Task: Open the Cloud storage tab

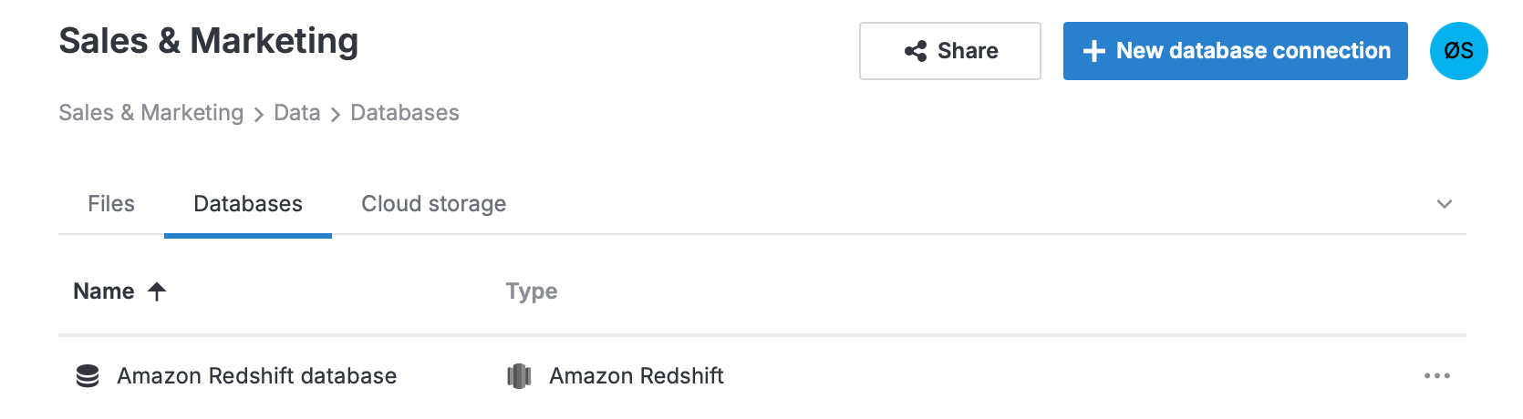Action: (433, 204)
